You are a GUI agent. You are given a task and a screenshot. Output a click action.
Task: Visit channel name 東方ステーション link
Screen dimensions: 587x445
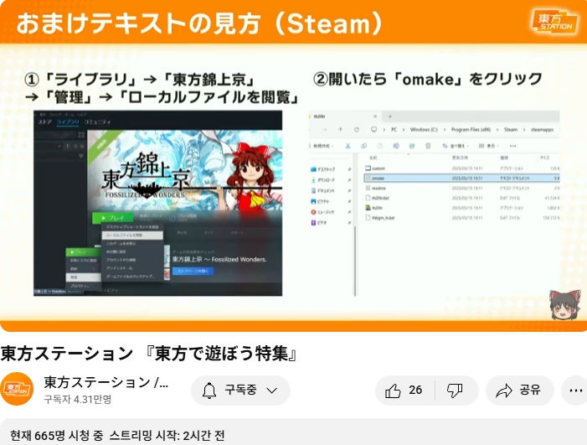(x=106, y=382)
